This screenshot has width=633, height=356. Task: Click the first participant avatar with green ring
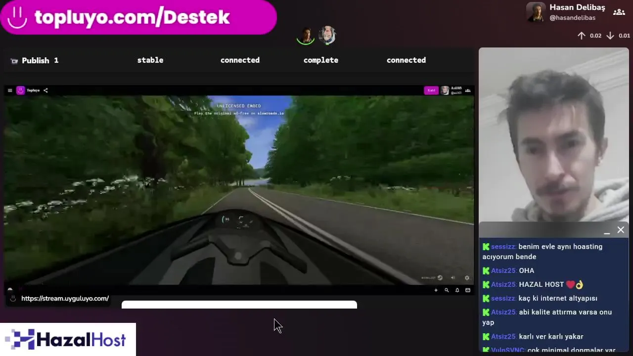306,36
